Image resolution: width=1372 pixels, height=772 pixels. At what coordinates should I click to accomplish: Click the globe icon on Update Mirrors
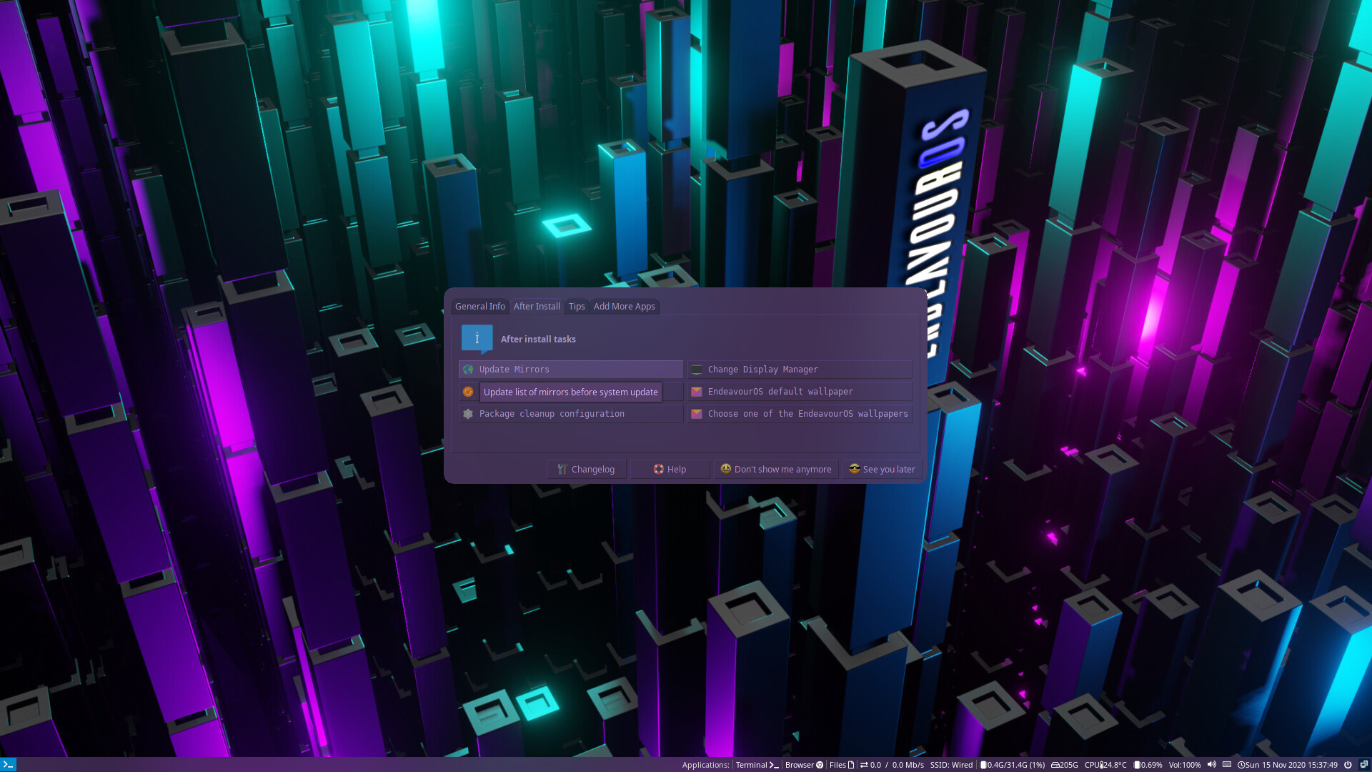pos(469,369)
